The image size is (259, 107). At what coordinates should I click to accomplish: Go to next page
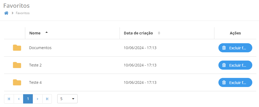coord(38,99)
